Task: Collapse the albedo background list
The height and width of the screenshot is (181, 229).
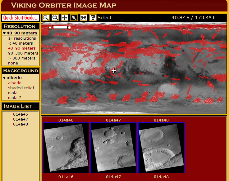Action: [x=4, y=78]
